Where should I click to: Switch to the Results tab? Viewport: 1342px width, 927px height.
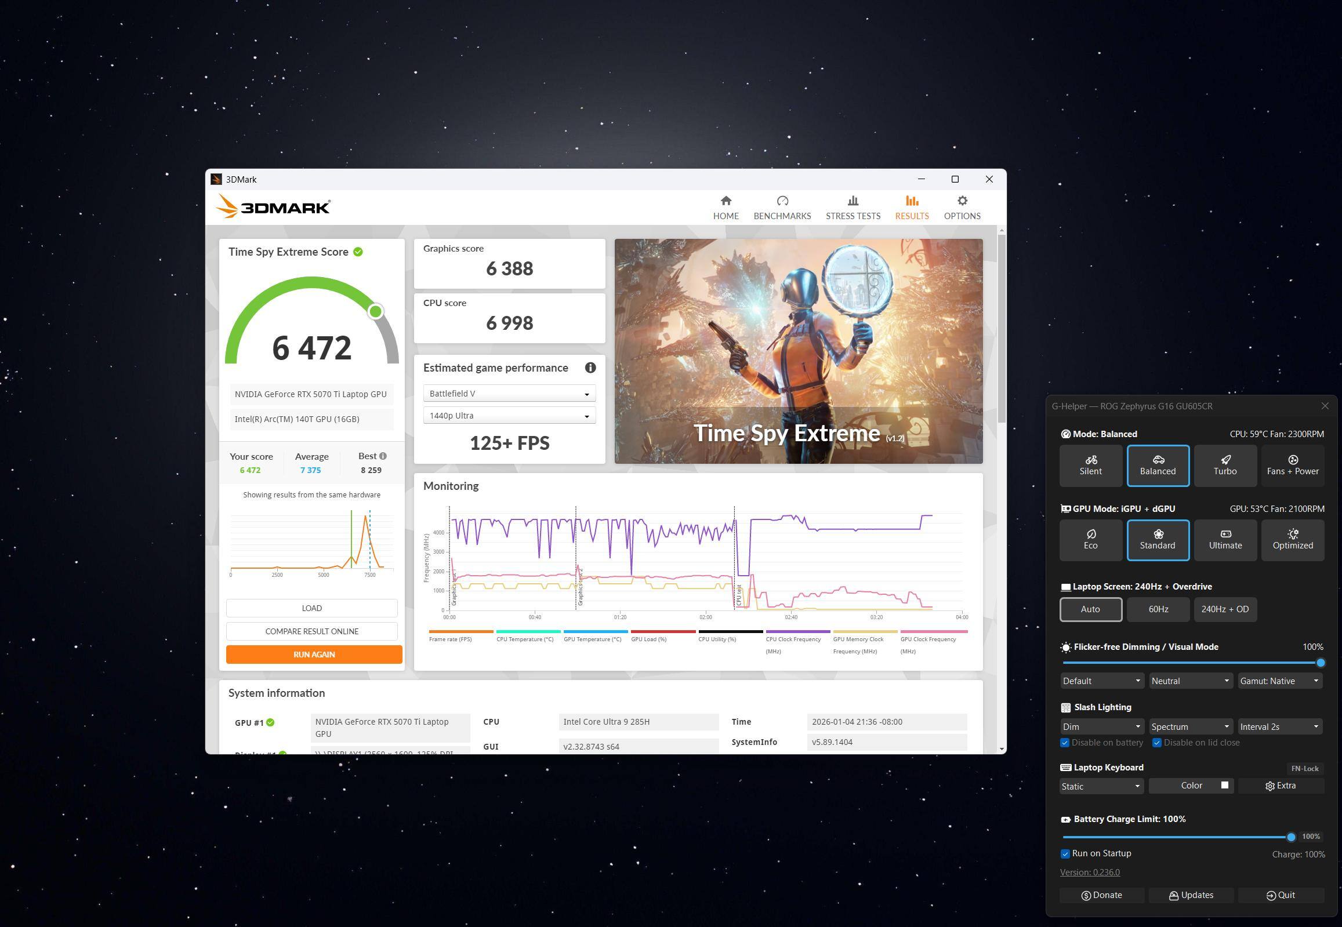(x=912, y=208)
